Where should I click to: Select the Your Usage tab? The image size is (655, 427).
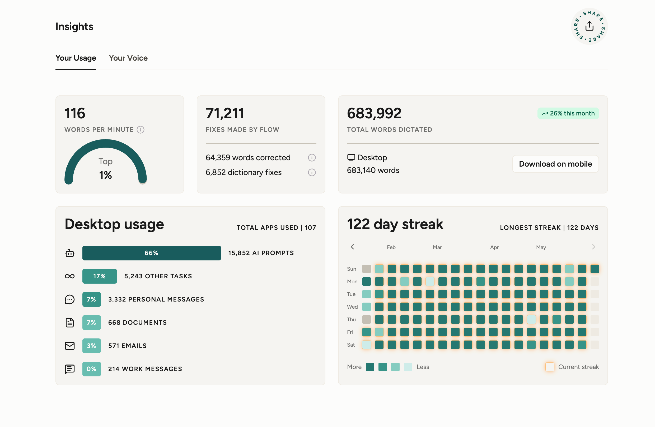click(76, 58)
